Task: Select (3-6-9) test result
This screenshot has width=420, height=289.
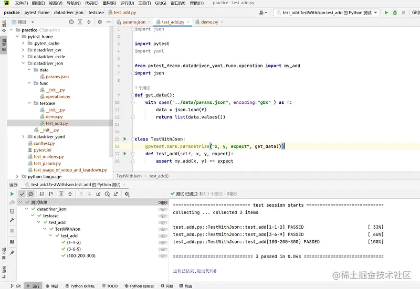Action: point(73,249)
